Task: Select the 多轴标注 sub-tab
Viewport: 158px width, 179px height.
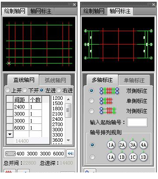Action: 102,80
